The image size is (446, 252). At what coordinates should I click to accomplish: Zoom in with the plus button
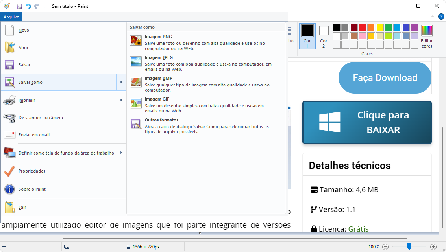pos(433,247)
